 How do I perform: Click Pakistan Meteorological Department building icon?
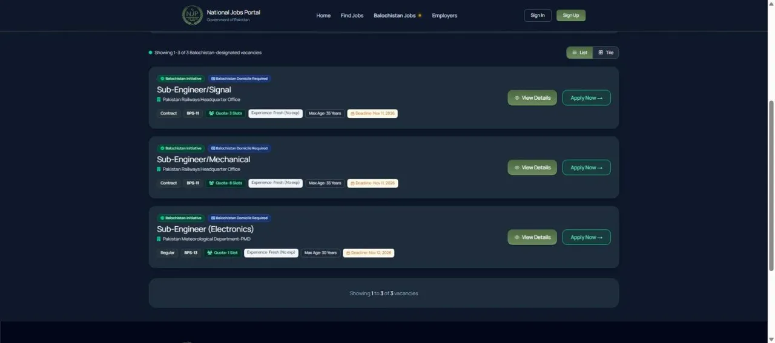[x=159, y=239]
